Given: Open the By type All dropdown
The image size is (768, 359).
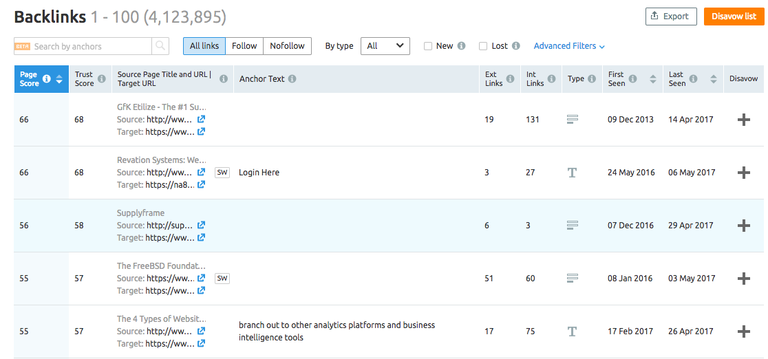Looking at the screenshot, I should click(385, 46).
